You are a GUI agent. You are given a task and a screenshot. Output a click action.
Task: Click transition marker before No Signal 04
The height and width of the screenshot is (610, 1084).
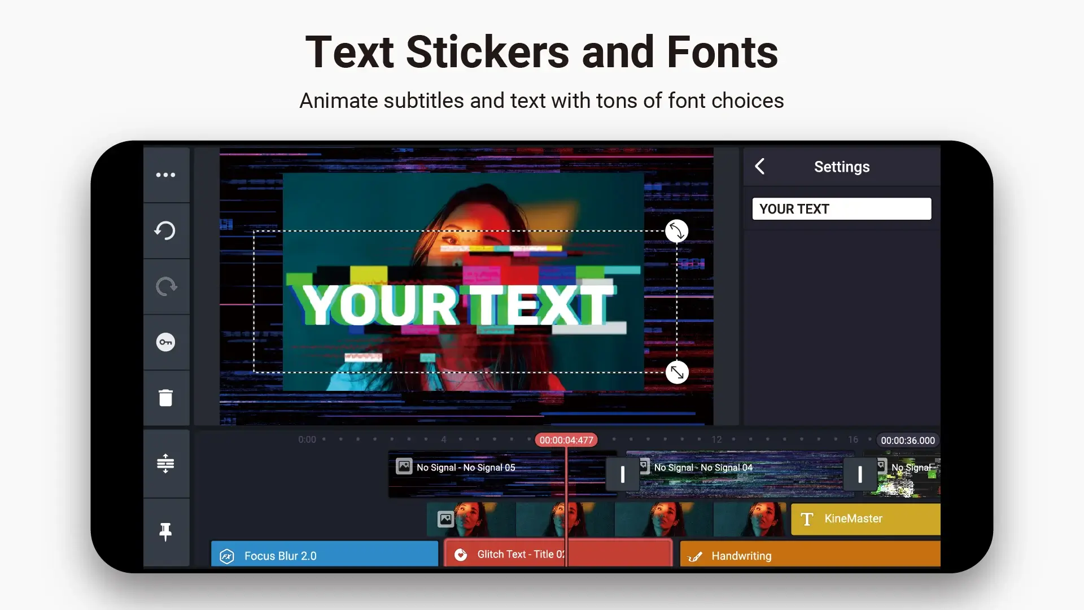(623, 474)
